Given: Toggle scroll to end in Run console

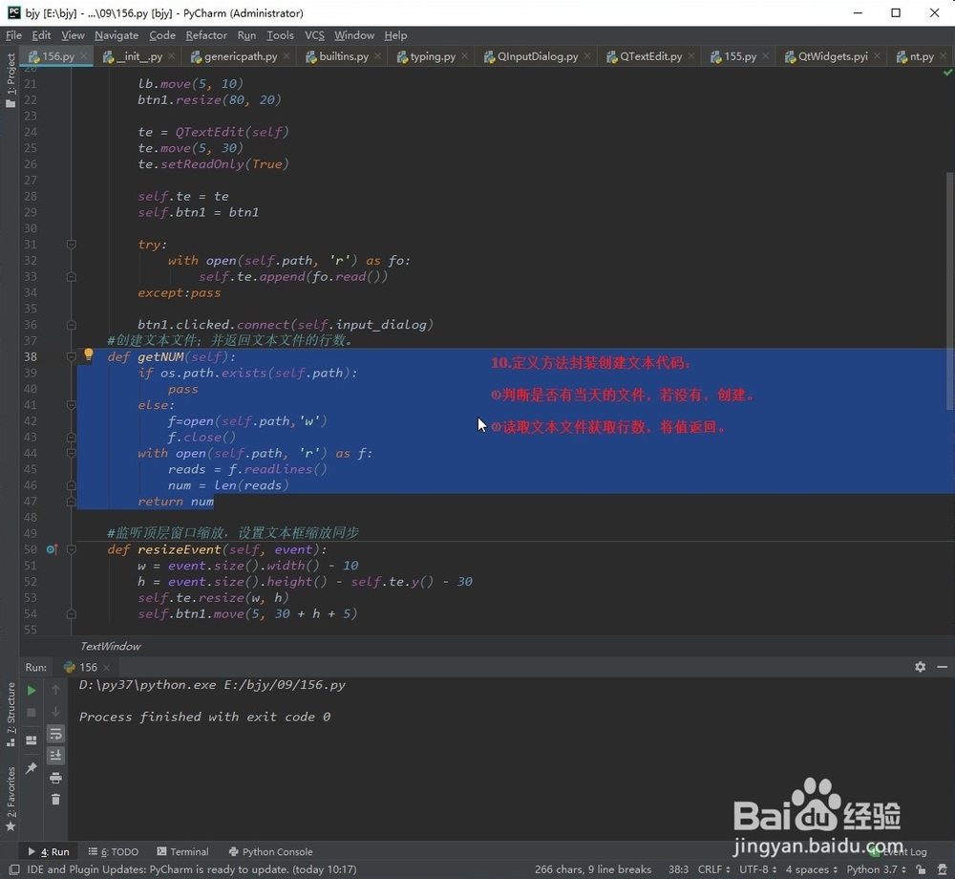Looking at the screenshot, I should (x=55, y=756).
